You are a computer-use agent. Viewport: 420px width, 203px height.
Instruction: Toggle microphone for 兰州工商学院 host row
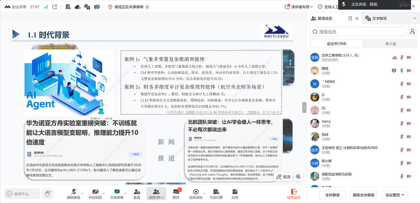[x=402, y=57]
